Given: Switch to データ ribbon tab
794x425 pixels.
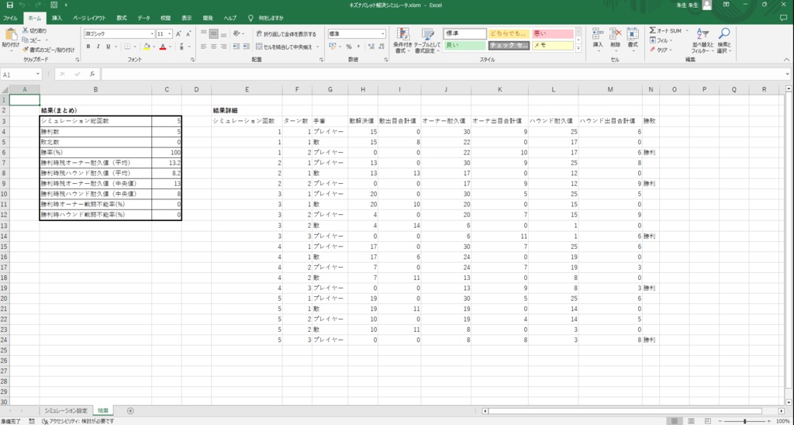Looking at the screenshot, I should [x=143, y=18].
